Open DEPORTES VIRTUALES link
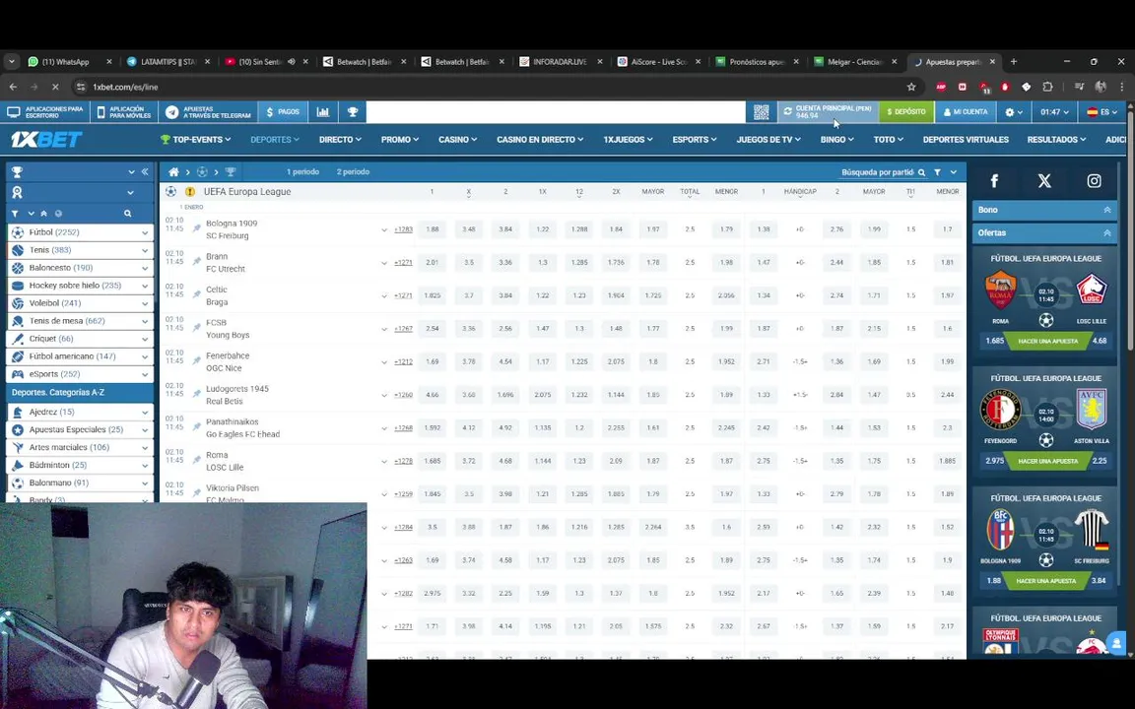This screenshot has height=709, width=1135. pos(966,140)
